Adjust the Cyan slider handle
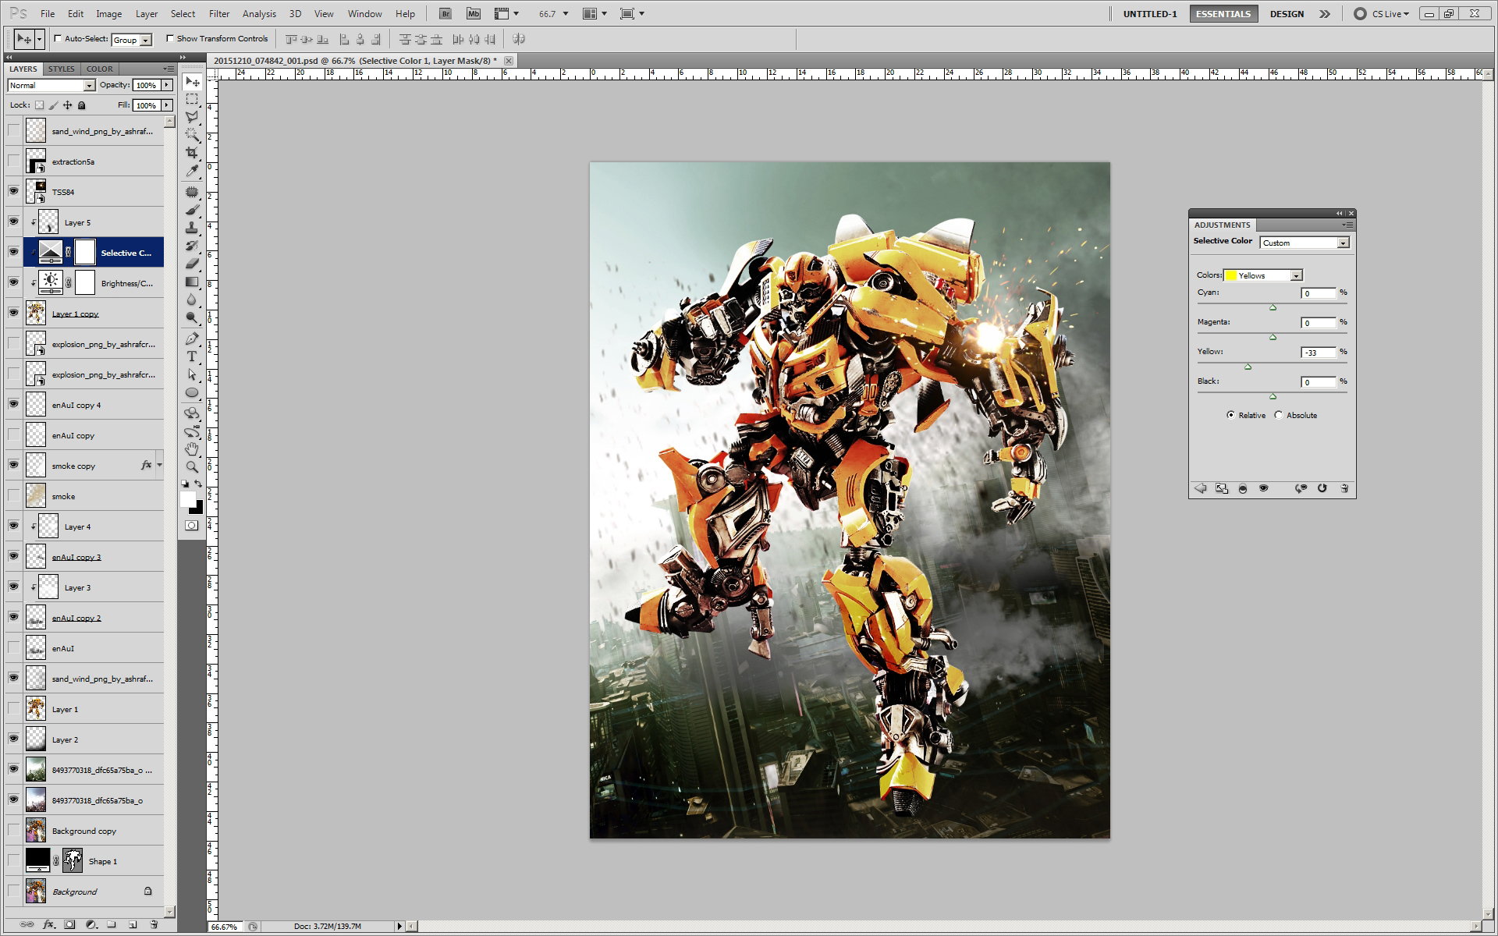The image size is (1498, 936). (1273, 307)
